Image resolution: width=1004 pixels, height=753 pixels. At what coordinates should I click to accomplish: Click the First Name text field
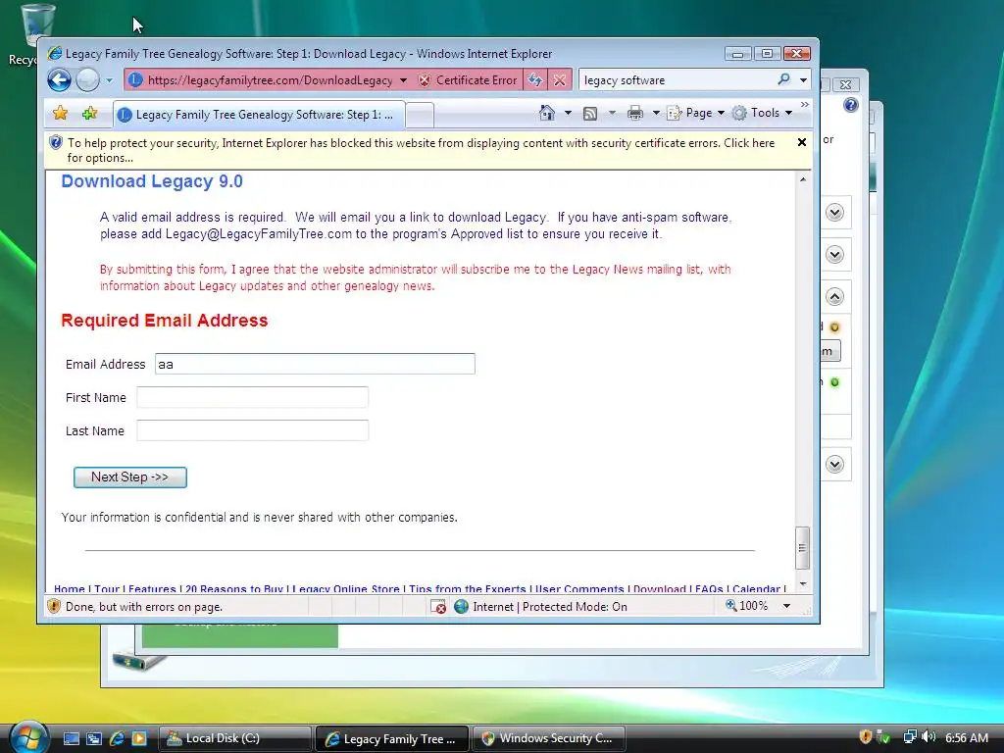pyautogui.click(x=252, y=397)
